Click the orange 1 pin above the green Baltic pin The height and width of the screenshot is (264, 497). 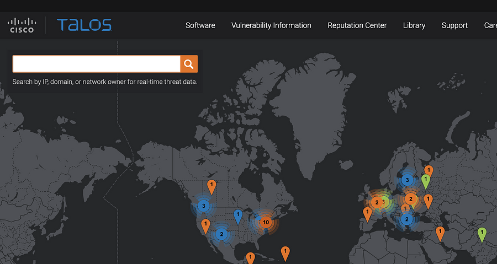pyautogui.click(x=429, y=171)
